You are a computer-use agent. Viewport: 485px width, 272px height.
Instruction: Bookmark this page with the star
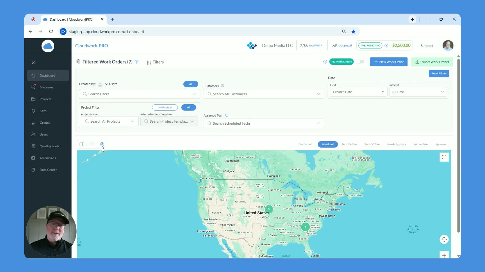coord(353,32)
